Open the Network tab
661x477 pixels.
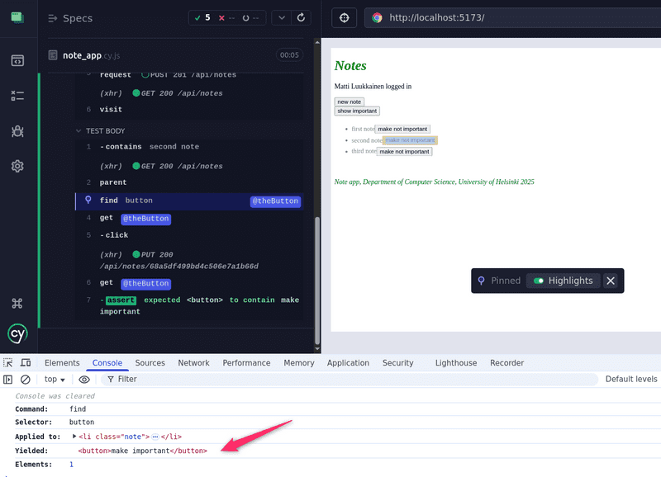[193, 363]
